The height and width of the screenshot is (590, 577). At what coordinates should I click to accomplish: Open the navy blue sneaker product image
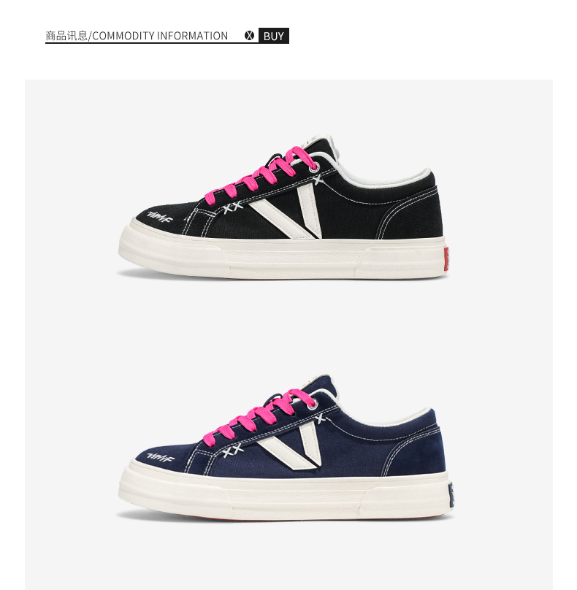pos(285,447)
